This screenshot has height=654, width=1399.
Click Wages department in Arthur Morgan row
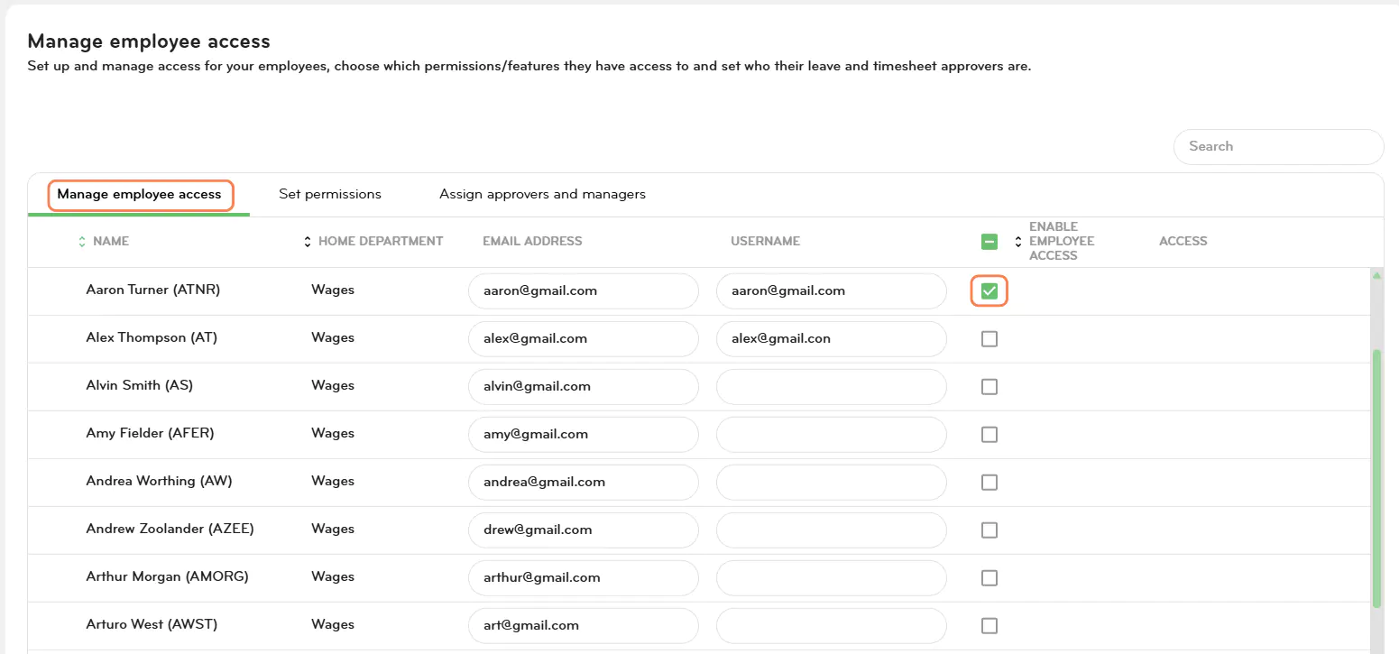point(333,577)
